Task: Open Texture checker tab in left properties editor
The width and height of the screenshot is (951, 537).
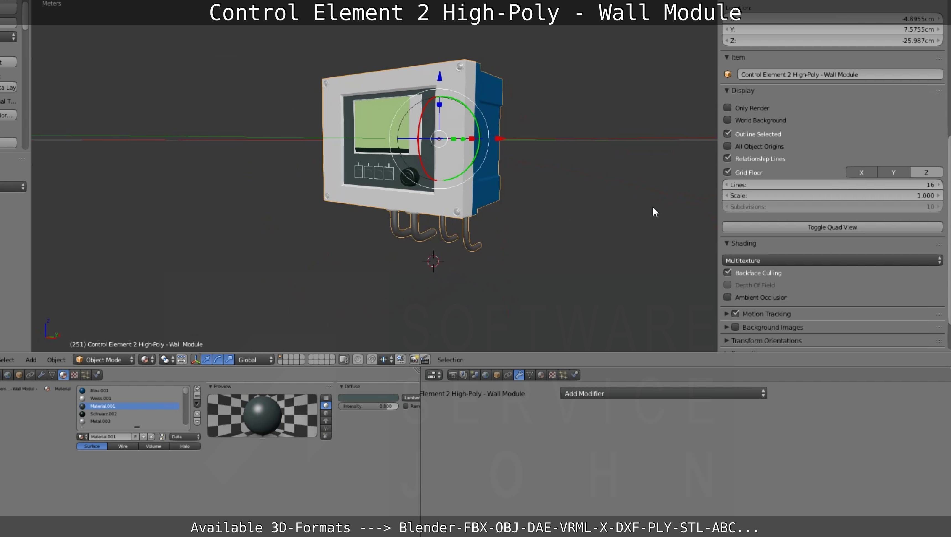Action: tap(74, 375)
